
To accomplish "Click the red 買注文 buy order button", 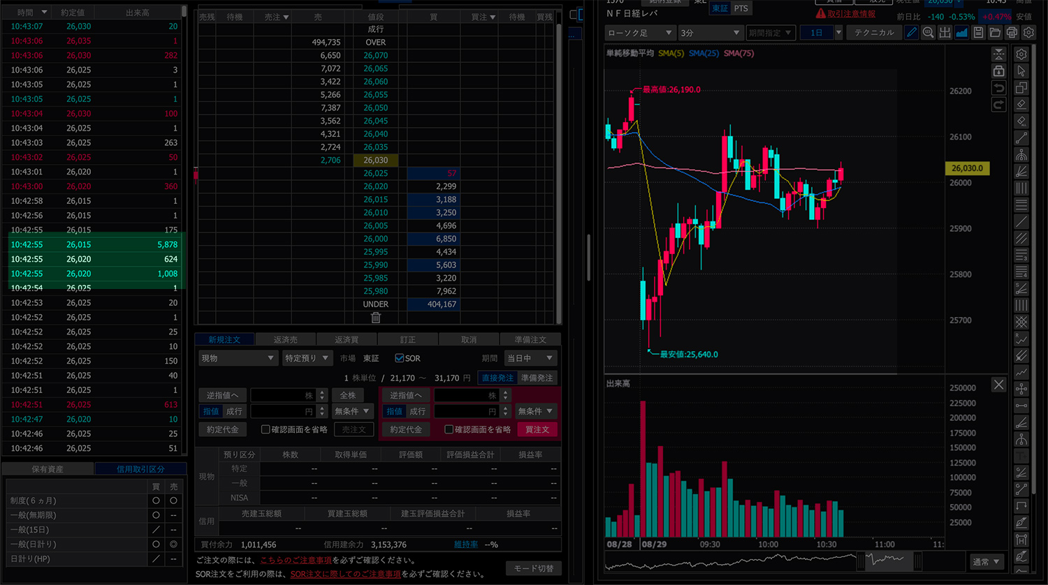I will click(537, 429).
